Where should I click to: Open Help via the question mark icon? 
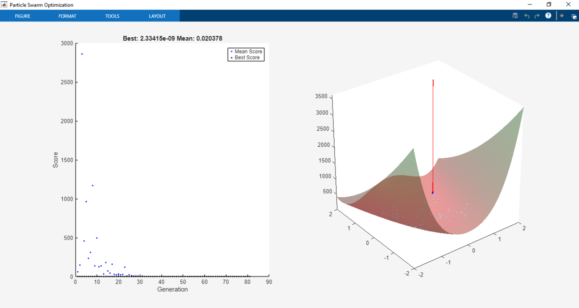coord(548,16)
